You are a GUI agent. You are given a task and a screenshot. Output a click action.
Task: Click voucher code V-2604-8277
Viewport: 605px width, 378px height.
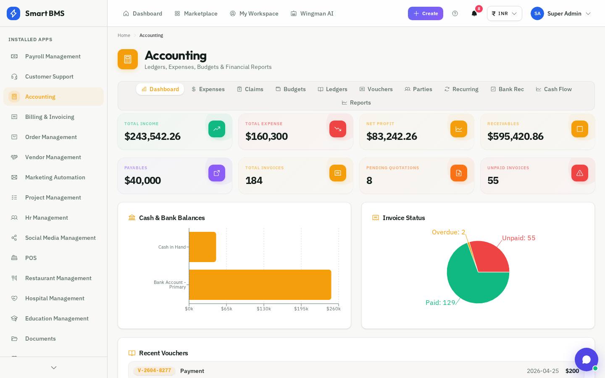pos(154,371)
